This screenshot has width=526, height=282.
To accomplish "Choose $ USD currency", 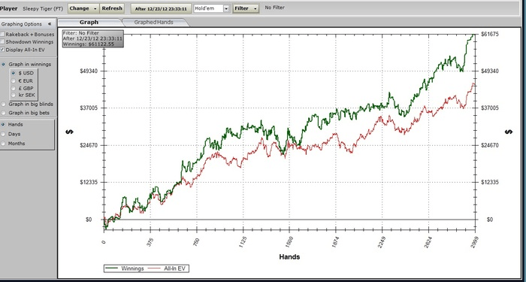I will pos(14,73).
